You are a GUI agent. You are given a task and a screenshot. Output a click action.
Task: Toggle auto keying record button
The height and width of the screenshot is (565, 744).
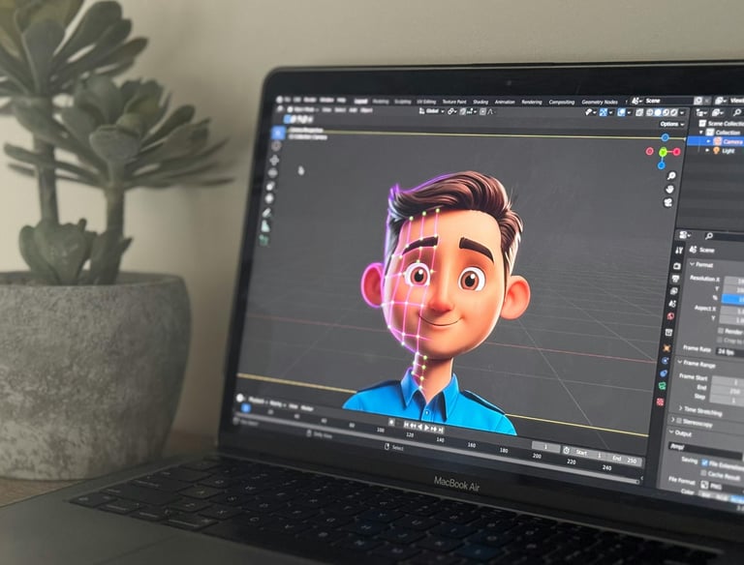tap(391, 422)
